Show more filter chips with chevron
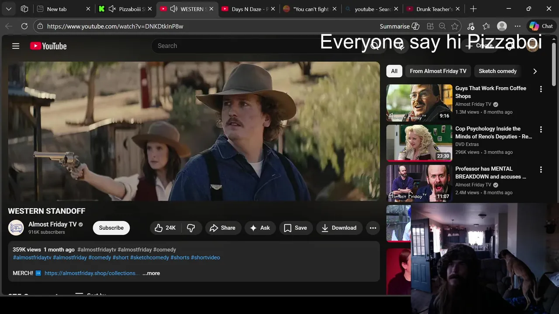 click(x=535, y=71)
